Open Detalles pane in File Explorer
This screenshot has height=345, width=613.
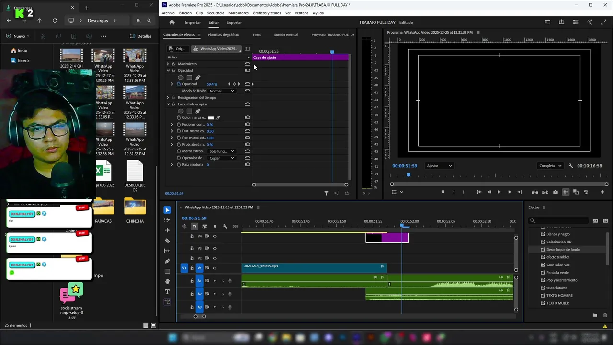point(141,36)
